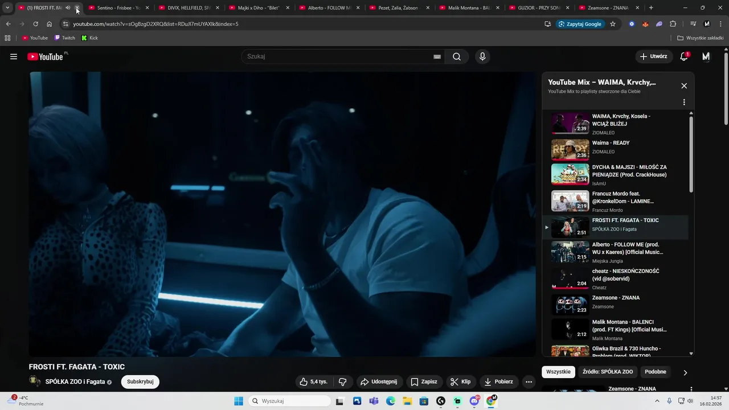Image resolution: width=729 pixels, height=410 pixels.
Task: Open the SPÓŁKA ZOO i Fagata channel
Action: [x=75, y=382]
